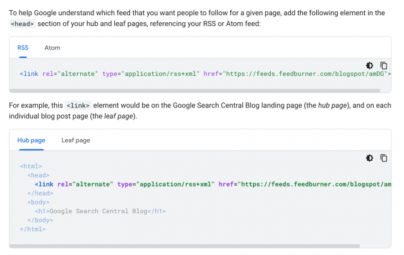This screenshot has height=255, width=404.
Task: Copy the Hub page HTML code sample
Action: 384,158
